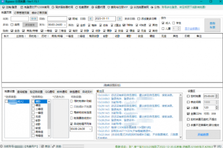The width and height of the screenshot is (223, 148).
Task: Click the seat list scrollbar down arrow
Action: click(49, 136)
